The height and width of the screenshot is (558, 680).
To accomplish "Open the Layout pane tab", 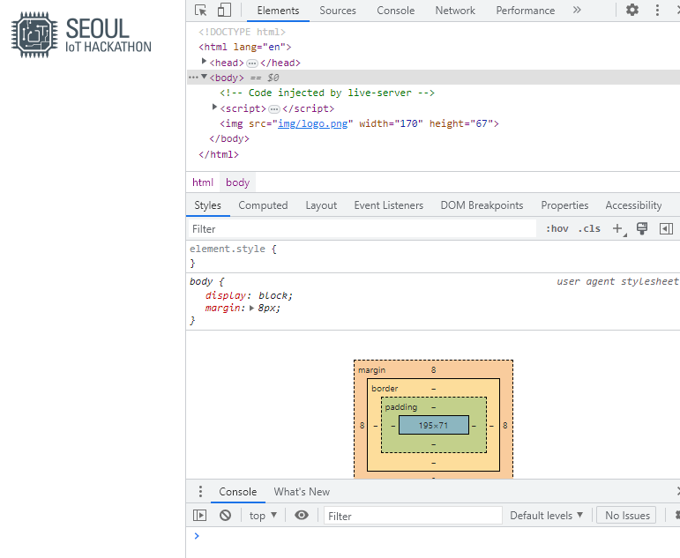I will pos(321,205).
